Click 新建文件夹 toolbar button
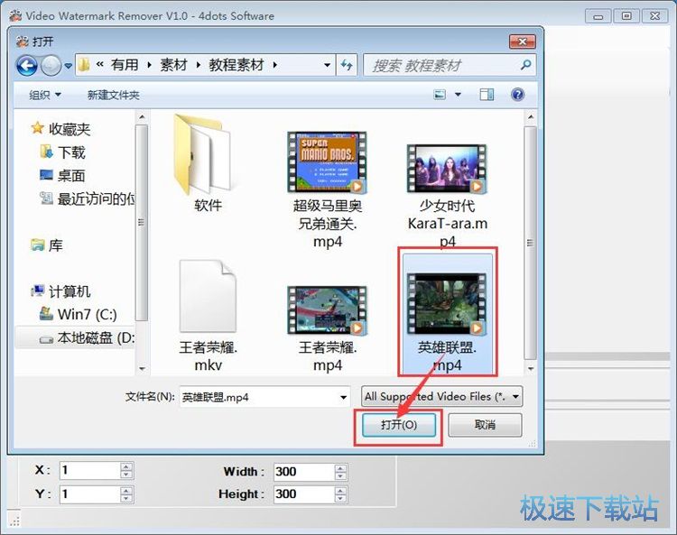The height and width of the screenshot is (535, 677). (113, 95)
